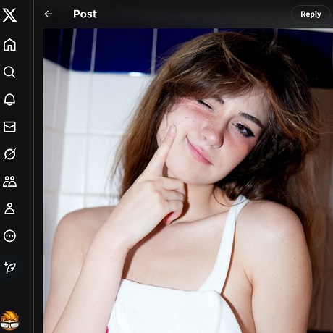Open account switcher via avatar
This screenshot has width=333, height=333.
9,320
